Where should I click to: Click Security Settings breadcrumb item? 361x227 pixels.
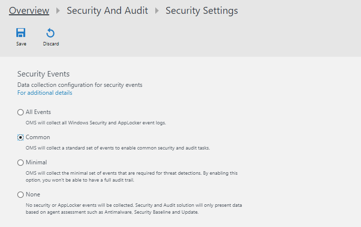[x=202, y=10]
